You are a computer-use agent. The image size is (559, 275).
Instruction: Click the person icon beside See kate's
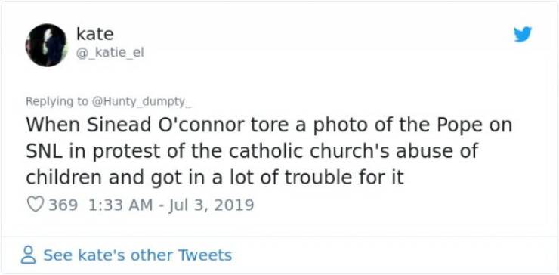[29, 255]
